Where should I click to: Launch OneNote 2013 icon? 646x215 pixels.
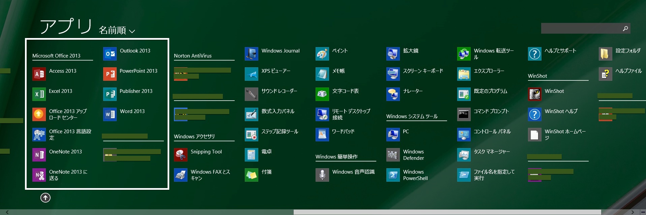tap(39, 155)
